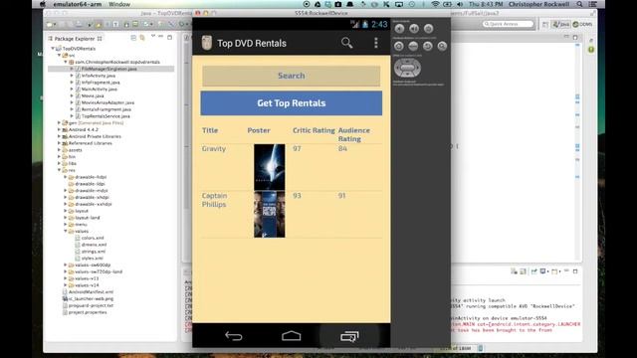Click the emulator Back hardware button

[427, 46]
